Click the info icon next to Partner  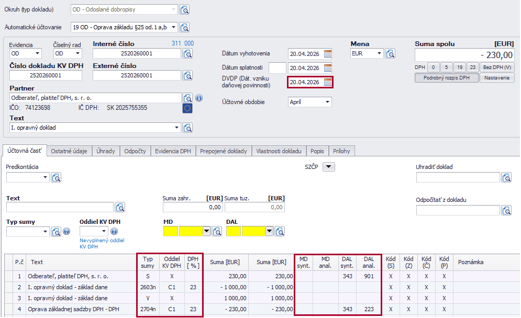click(199, 98)
